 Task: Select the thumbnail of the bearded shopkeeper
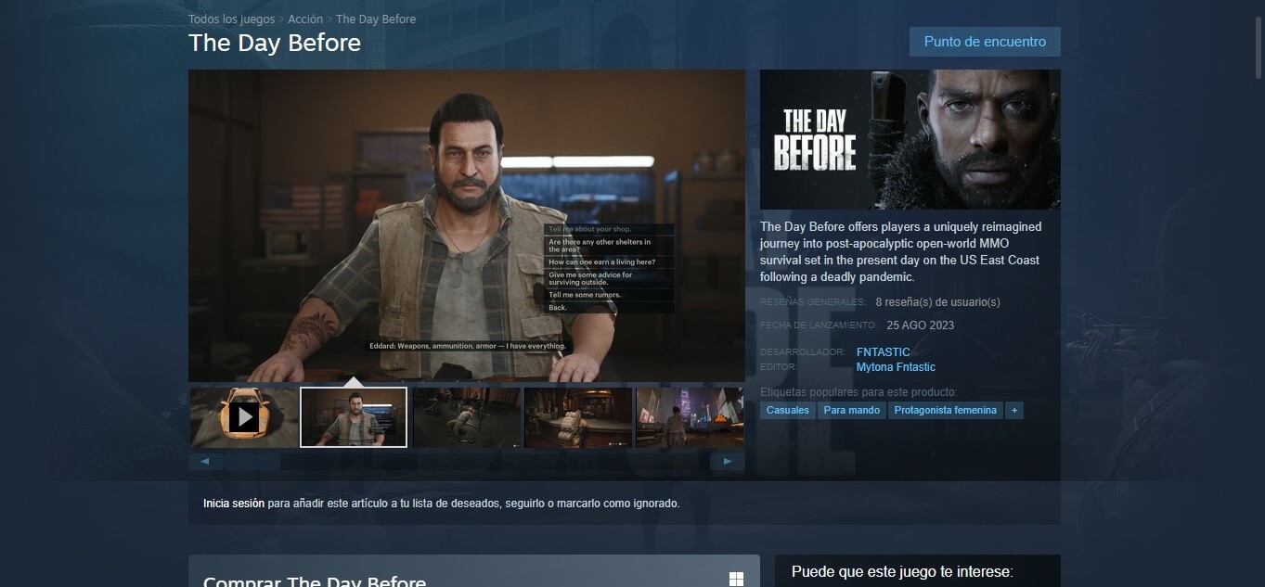(x=354, y=417)
